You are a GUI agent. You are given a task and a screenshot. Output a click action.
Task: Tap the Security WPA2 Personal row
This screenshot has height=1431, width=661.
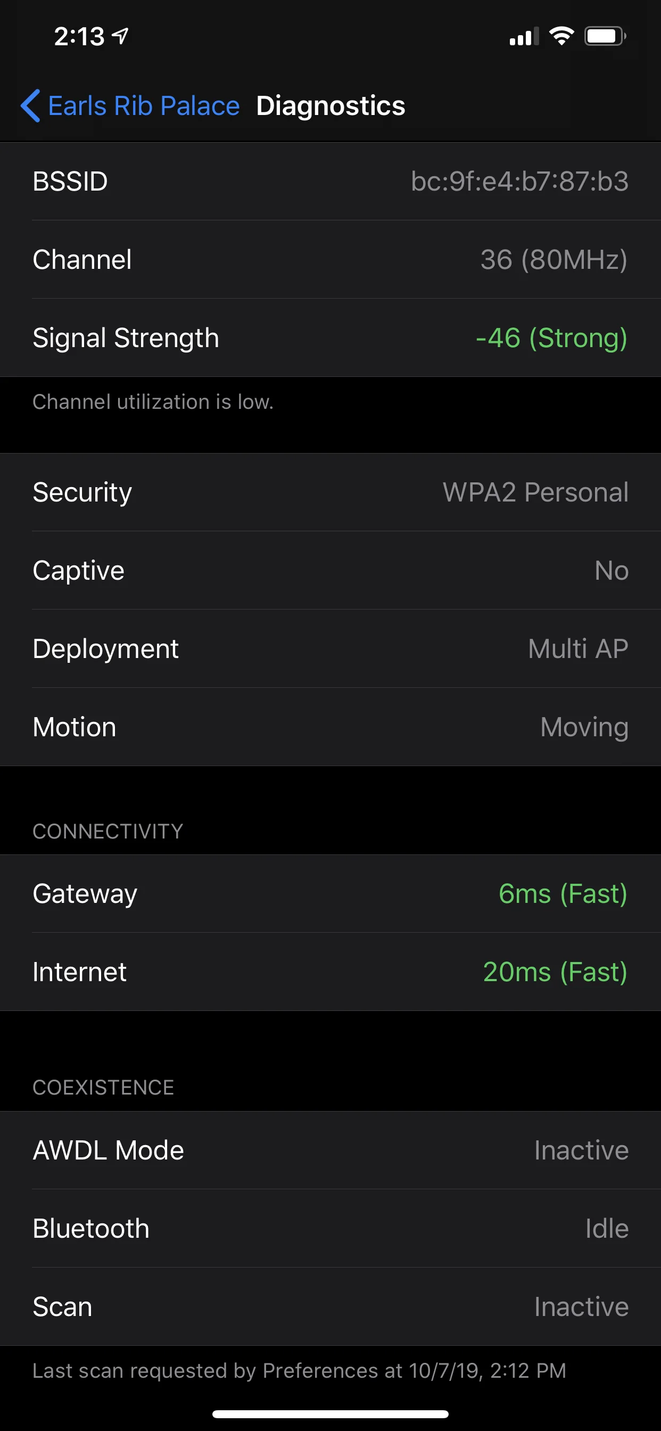tap(330, 492)
